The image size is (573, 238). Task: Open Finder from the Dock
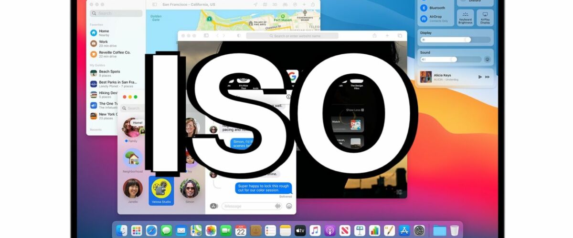click(x=122, y=231)
